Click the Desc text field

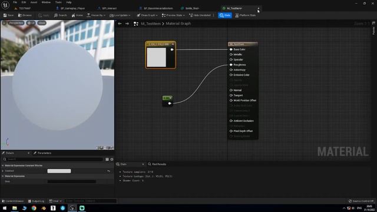(72, 181)
